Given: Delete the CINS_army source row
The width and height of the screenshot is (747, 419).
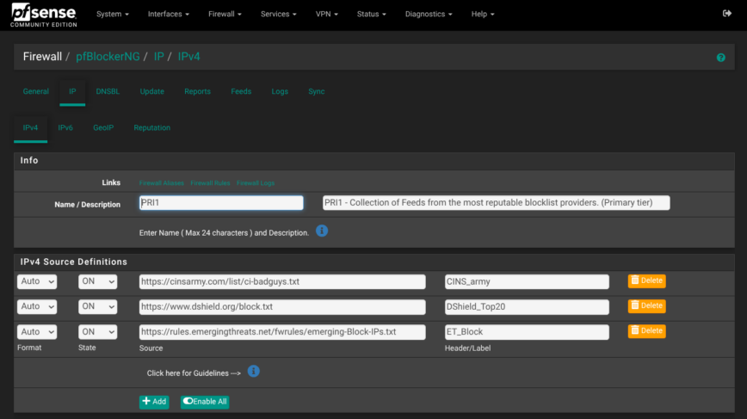Looking at the screenshot, I should tap(646, 281).
